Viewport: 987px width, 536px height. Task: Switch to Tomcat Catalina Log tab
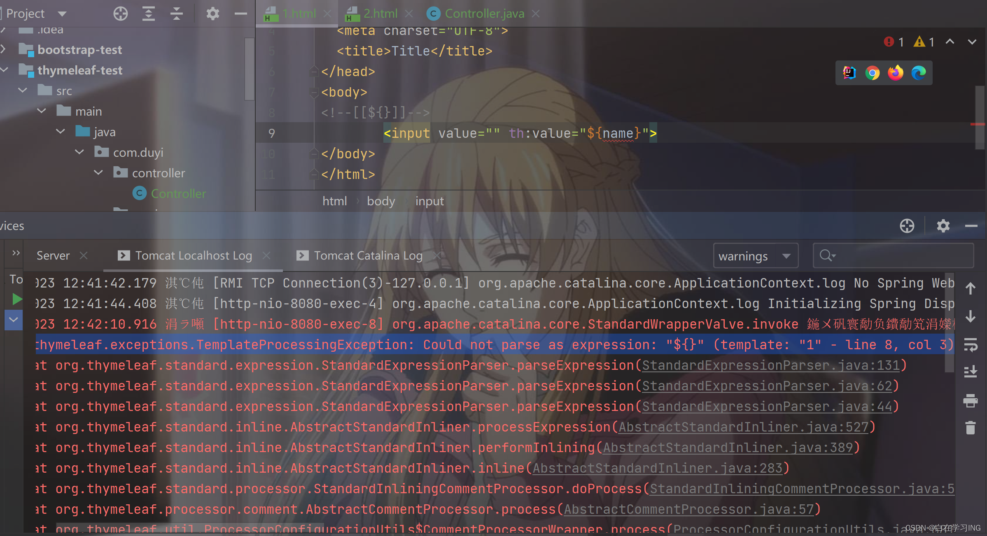(368, 255)
